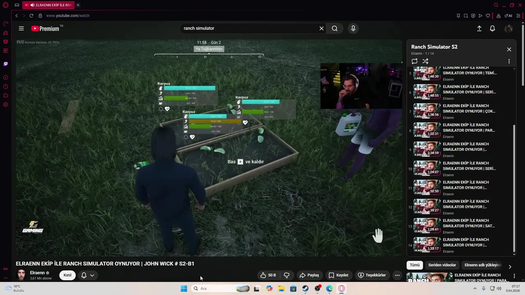525x295 pixels.
Task: Go to YouTube Premium home logo
Action: (x=46, y=28)
